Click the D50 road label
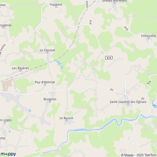The image size is (157, 157). tap(126, 28)
